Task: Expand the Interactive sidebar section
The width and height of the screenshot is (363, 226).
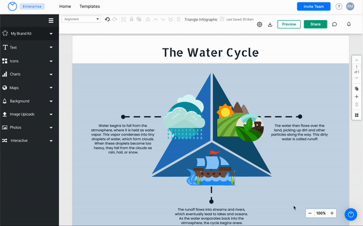Action: click(x=29, y=141)
